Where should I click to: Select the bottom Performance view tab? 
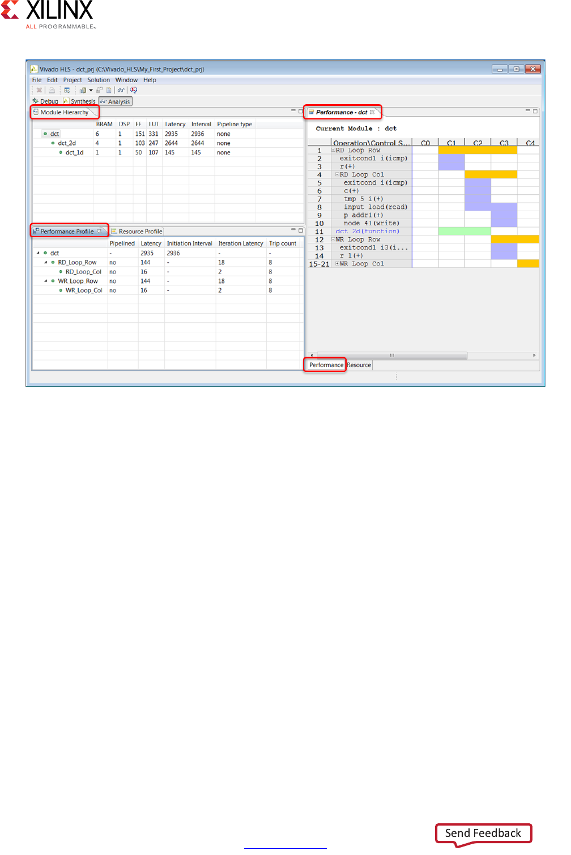point(326,365)
